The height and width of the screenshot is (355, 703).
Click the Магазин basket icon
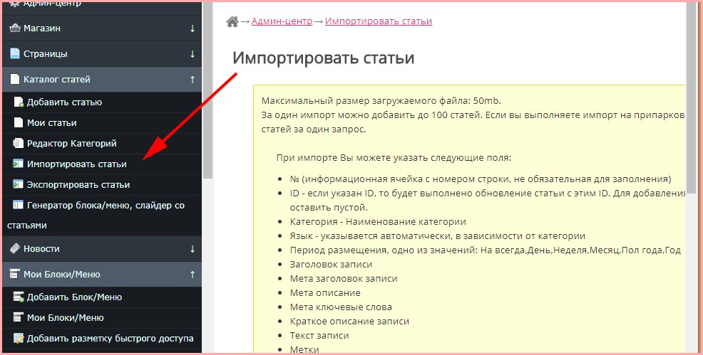click(14, 28)
